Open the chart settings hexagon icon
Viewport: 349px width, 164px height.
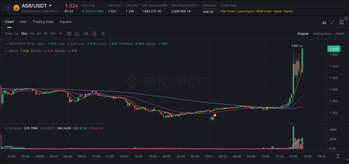pyautogui.click(x=103, y=34)
